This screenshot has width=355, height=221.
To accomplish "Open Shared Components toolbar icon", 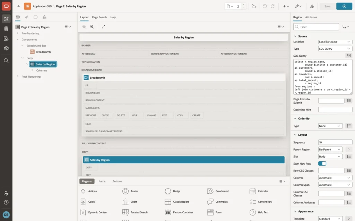I will [x=312, y=6].
